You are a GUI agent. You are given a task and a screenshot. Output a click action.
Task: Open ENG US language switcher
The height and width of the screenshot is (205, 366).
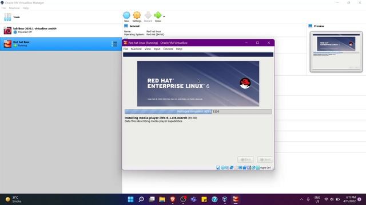click(x=317, y=199)
